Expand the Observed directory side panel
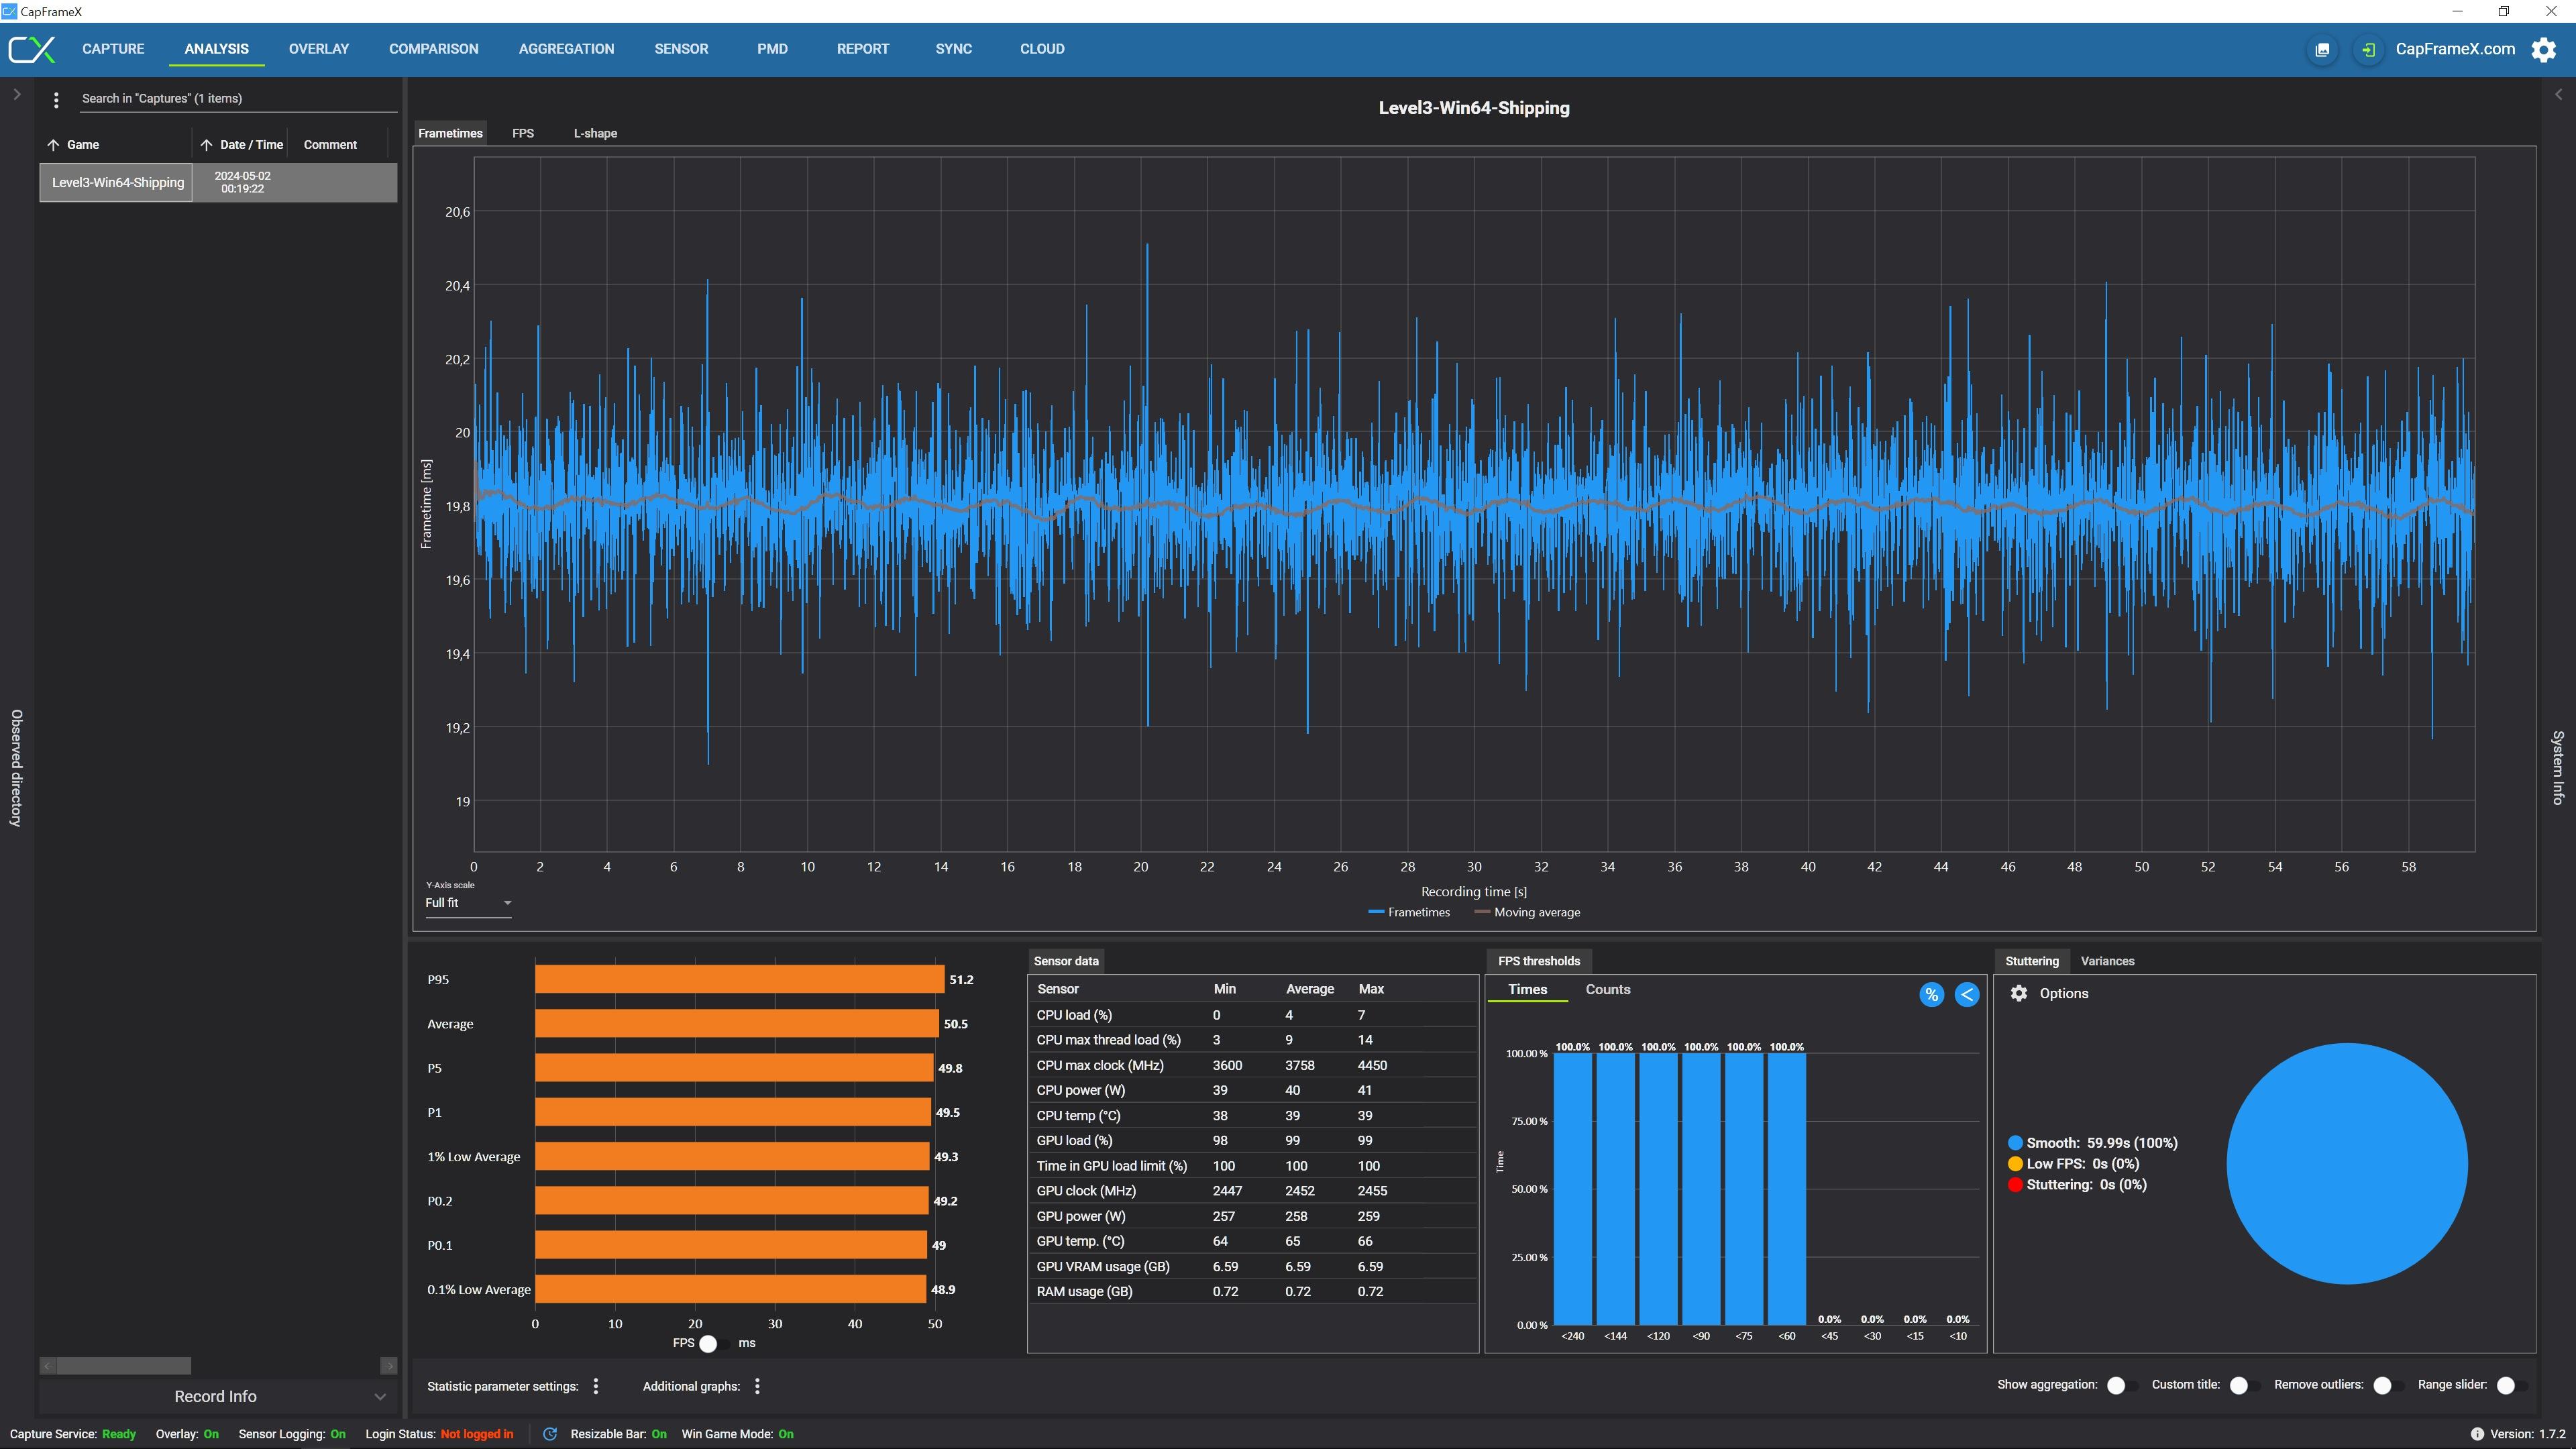This screenshot has height=1449, width=2576. tap(16, 94)
